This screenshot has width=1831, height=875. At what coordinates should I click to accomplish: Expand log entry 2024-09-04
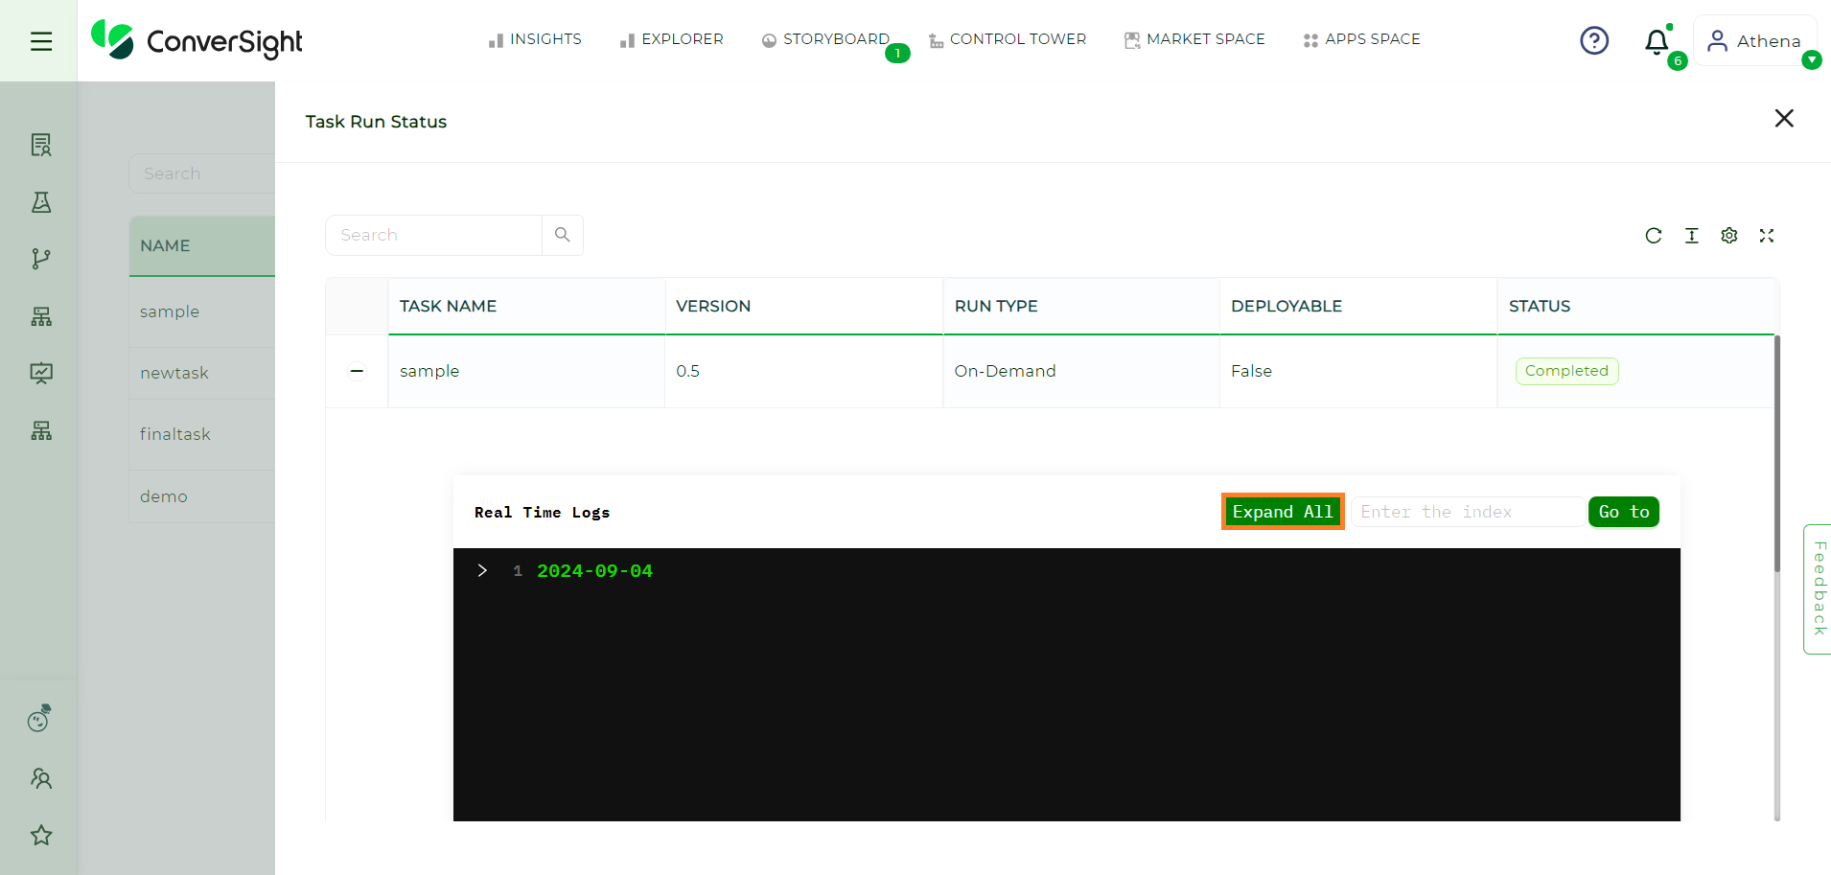tap(482, 571)
